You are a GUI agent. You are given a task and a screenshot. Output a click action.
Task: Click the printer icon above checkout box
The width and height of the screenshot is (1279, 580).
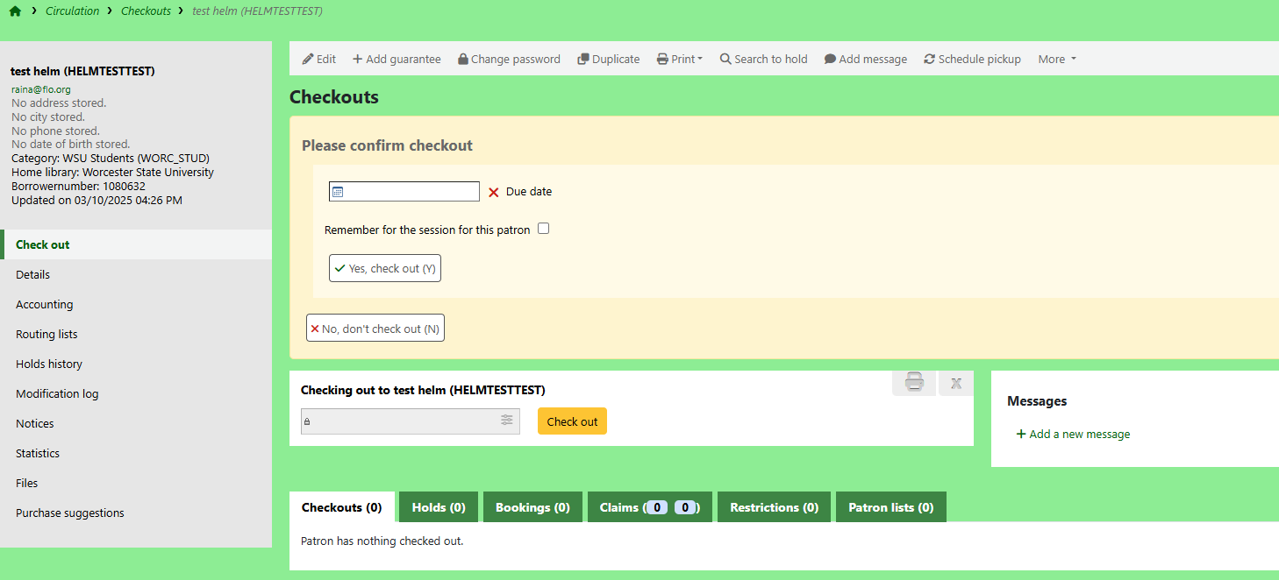tap(914, 383)
